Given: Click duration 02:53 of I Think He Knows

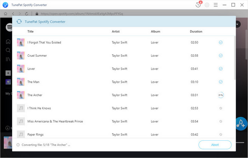Looking at the screenshot, I should [195, 108].
